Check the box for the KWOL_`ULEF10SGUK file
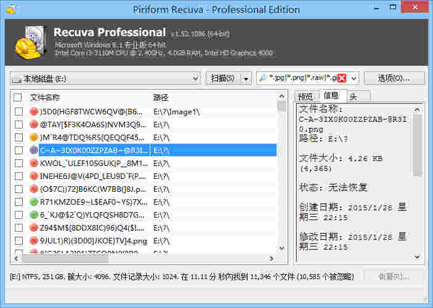The width and height of the screenshot is (433, 308). click(18, 164)
